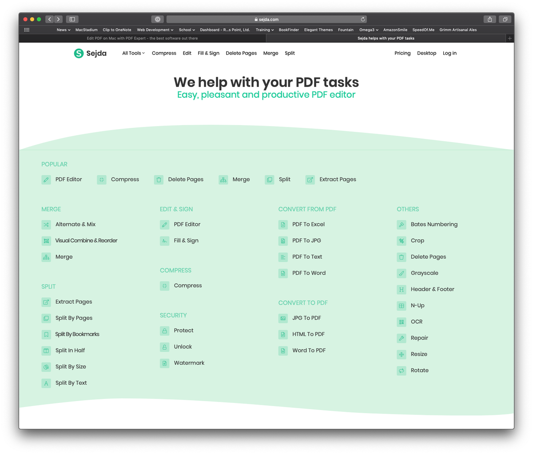This screenshot has height=454, width=533.
Task: Click the Log in link
Action: click(449, 53)
